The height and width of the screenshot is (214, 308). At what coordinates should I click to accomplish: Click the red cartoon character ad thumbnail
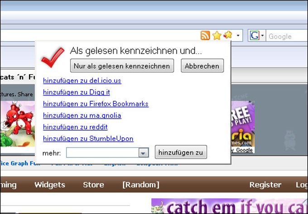coord(18,124)
